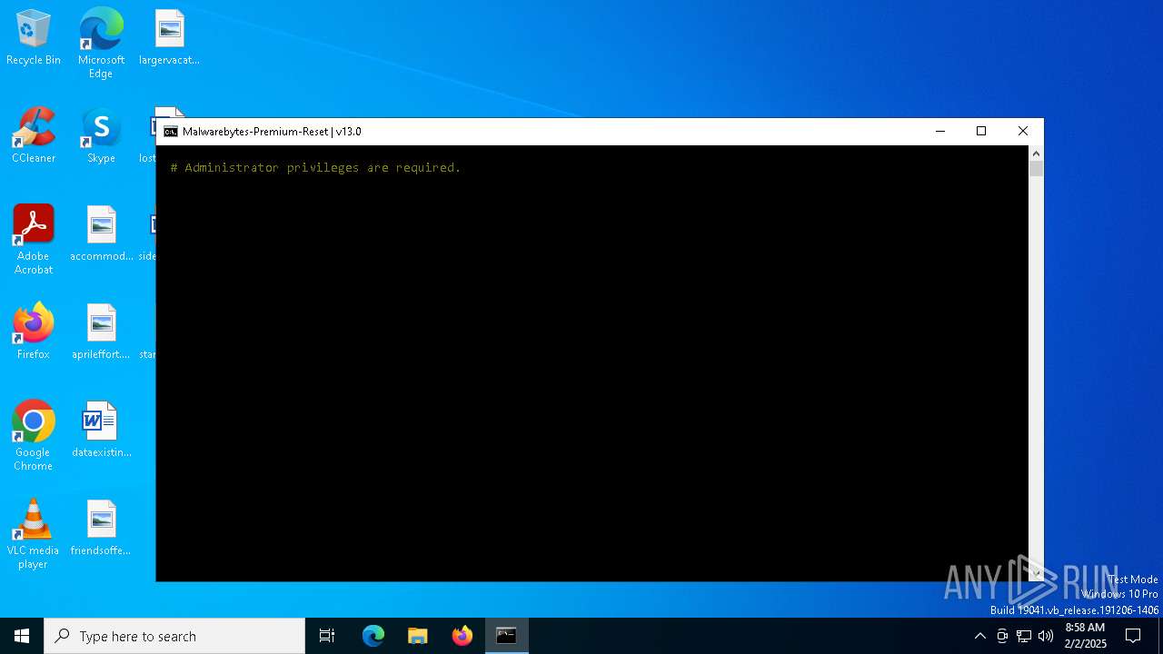Launch VLC media player shortcut
This screenshot has width=1163, height=654.
point(34,534)
